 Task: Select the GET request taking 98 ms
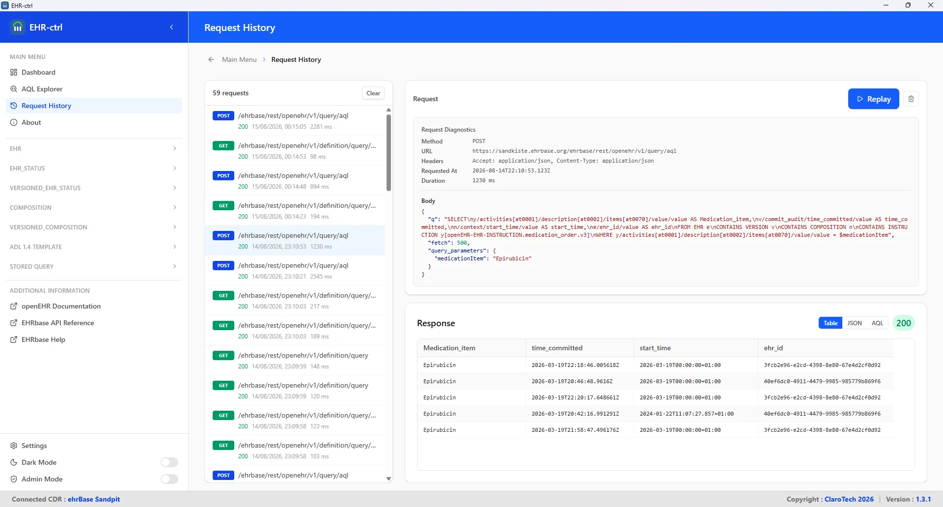295,150
